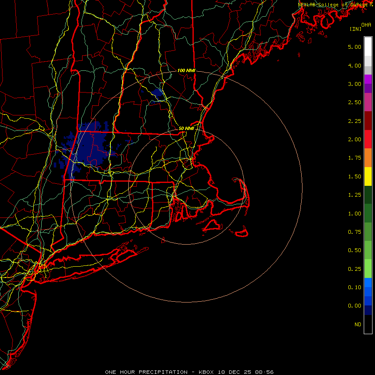375x375 pixels.
Task: Click the 1.00 legend value
Action: [x=355, y=214]
